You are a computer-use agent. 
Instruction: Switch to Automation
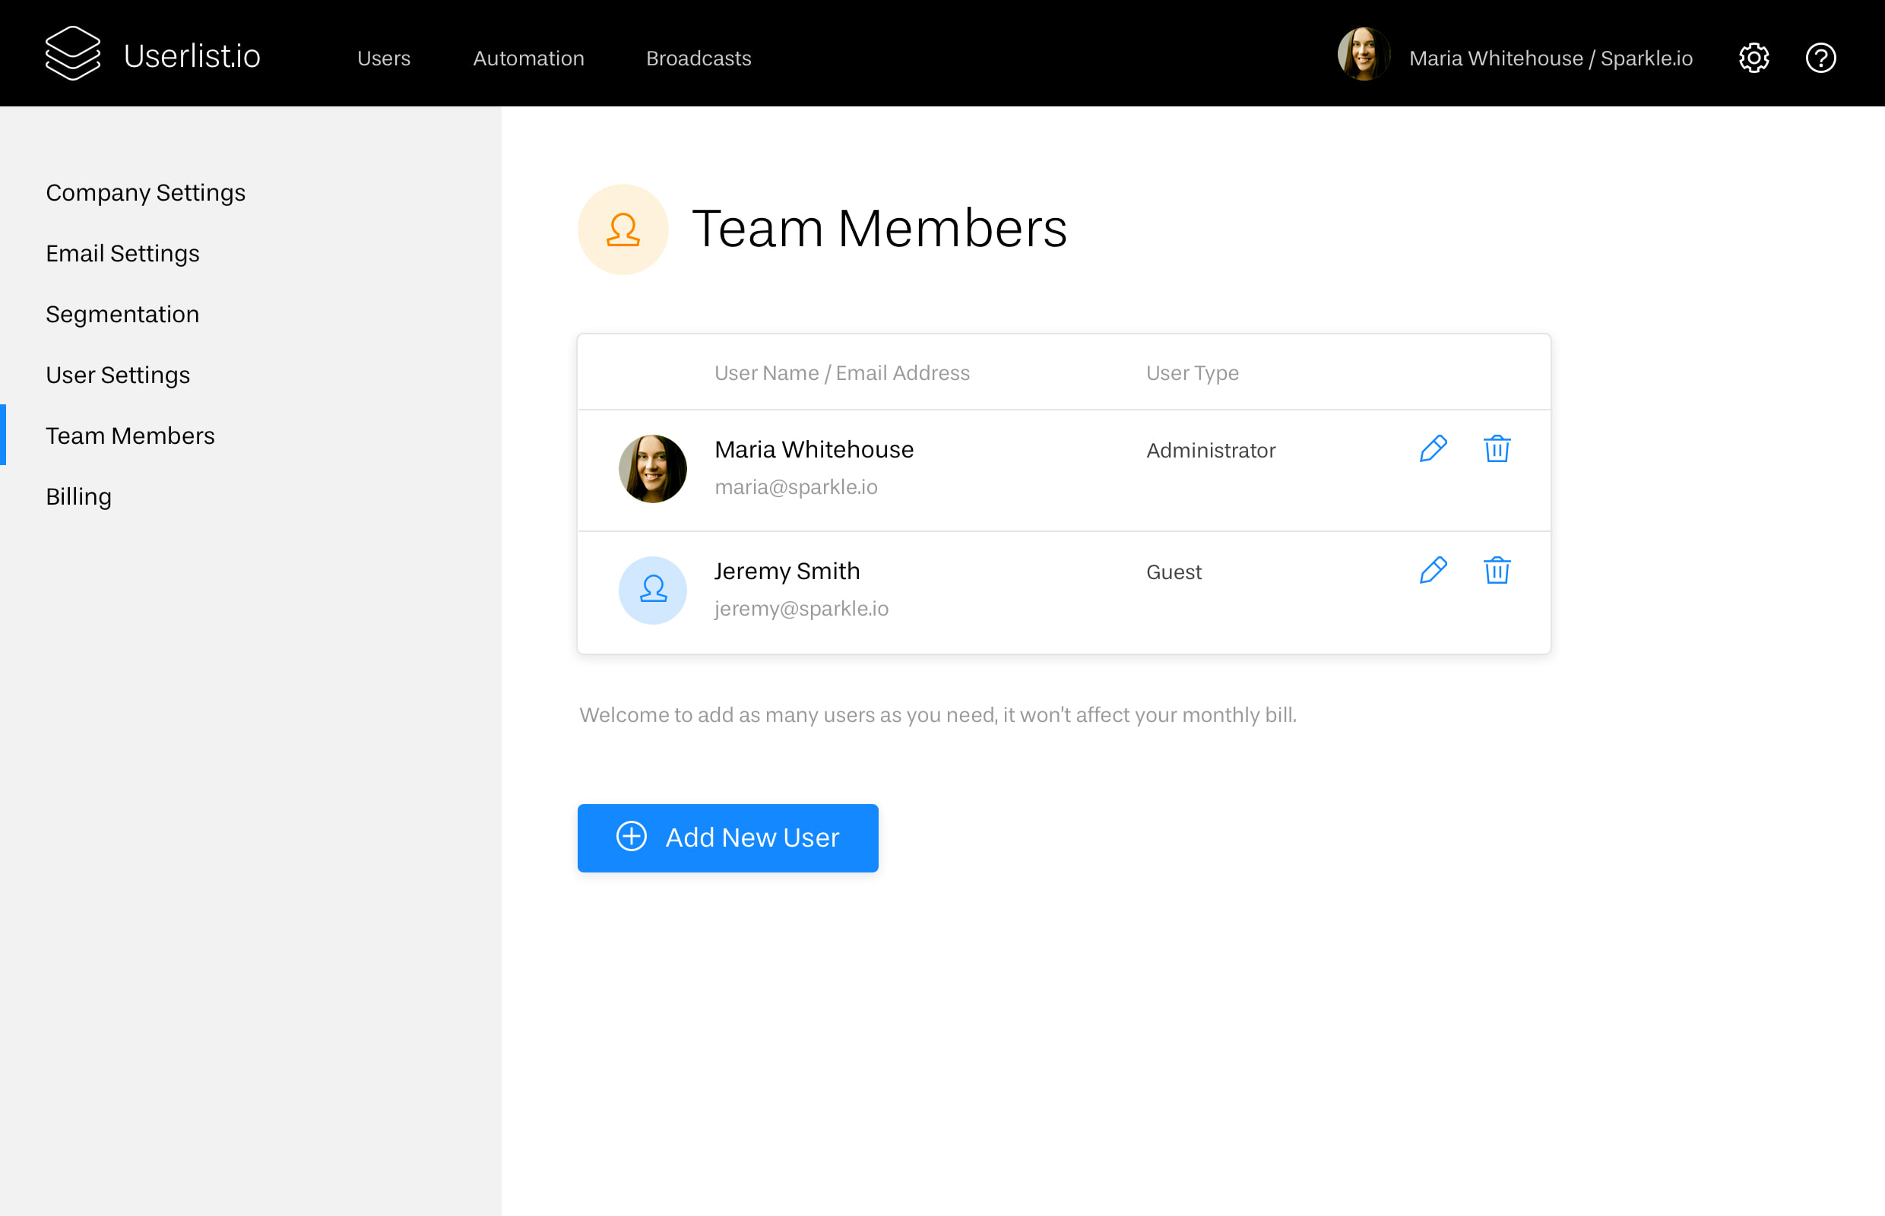point(528,58)
